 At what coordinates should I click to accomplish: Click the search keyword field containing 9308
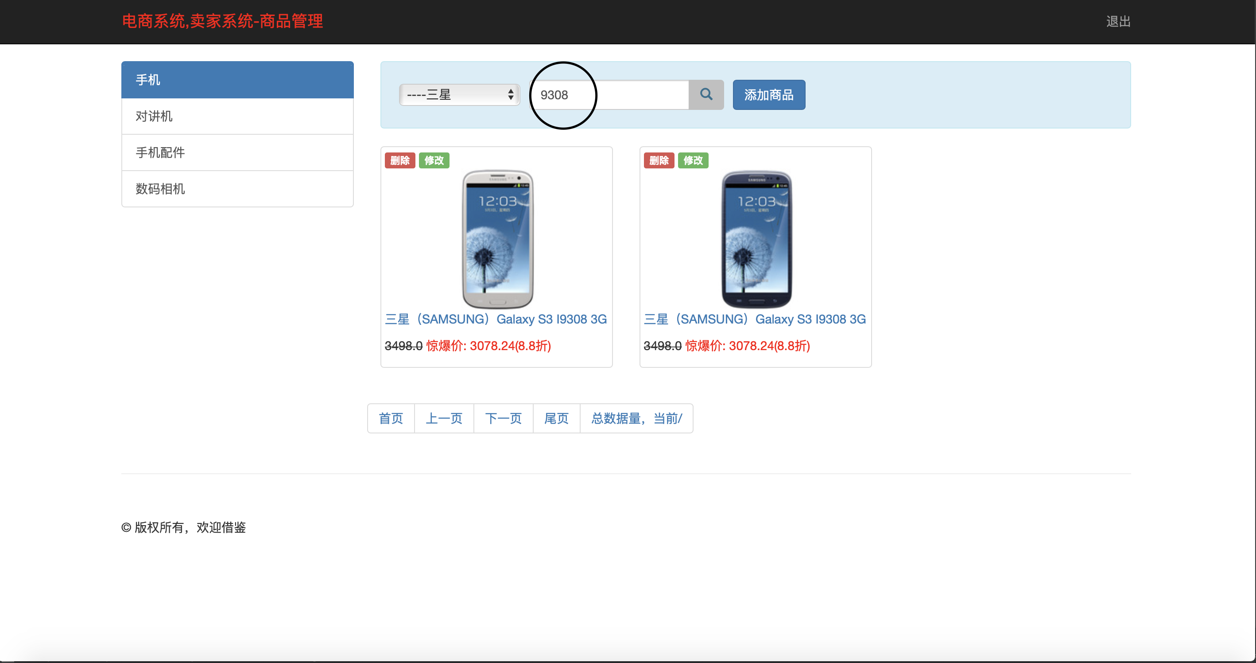pyautogui.click(x=609, y=95)
